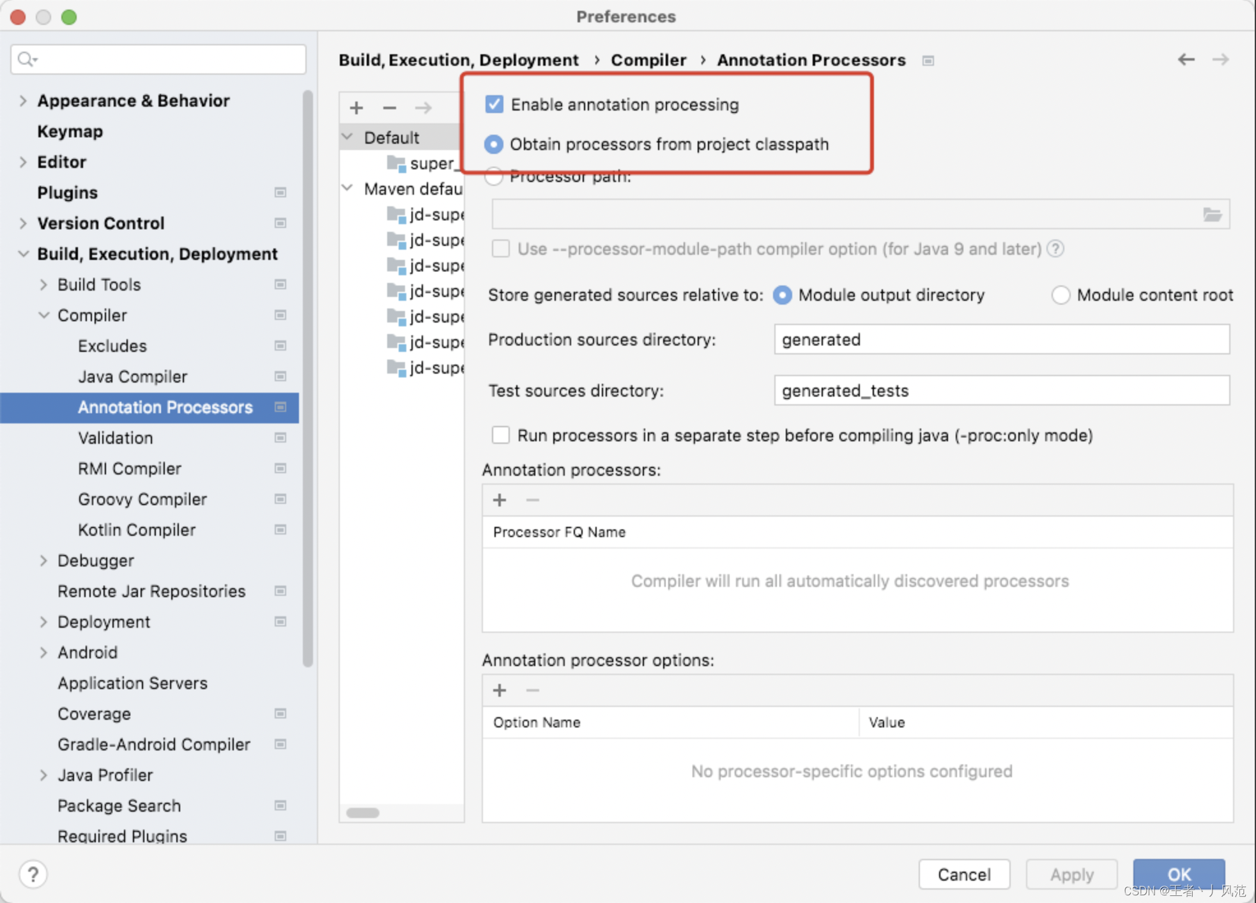
Task: Click the remove profile minus icon
Action: point(389,107)
